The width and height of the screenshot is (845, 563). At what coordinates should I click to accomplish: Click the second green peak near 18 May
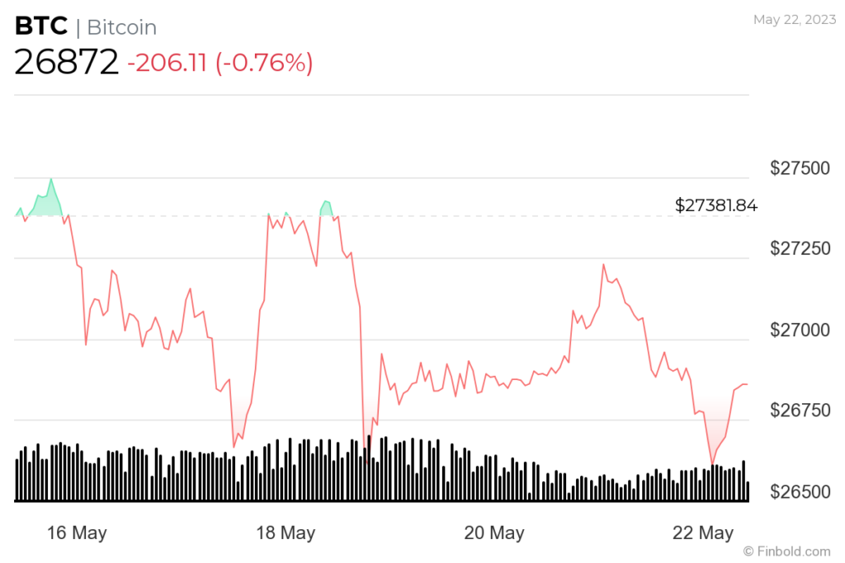pyautogui.click(x=327, y=208)
